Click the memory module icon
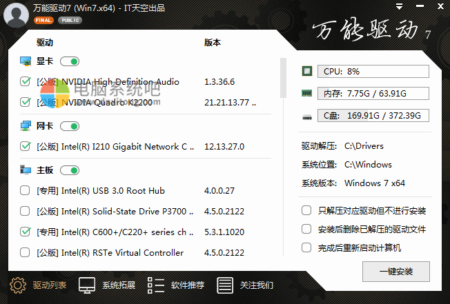 click(x=307, y=93)
